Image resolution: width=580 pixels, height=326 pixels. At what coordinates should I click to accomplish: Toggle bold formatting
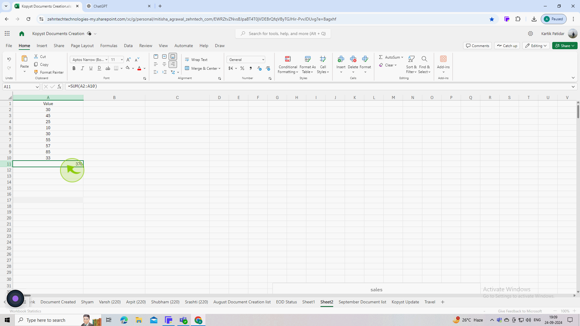(x=74, y=68)
